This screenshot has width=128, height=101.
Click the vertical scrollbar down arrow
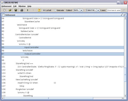(125, 96)
